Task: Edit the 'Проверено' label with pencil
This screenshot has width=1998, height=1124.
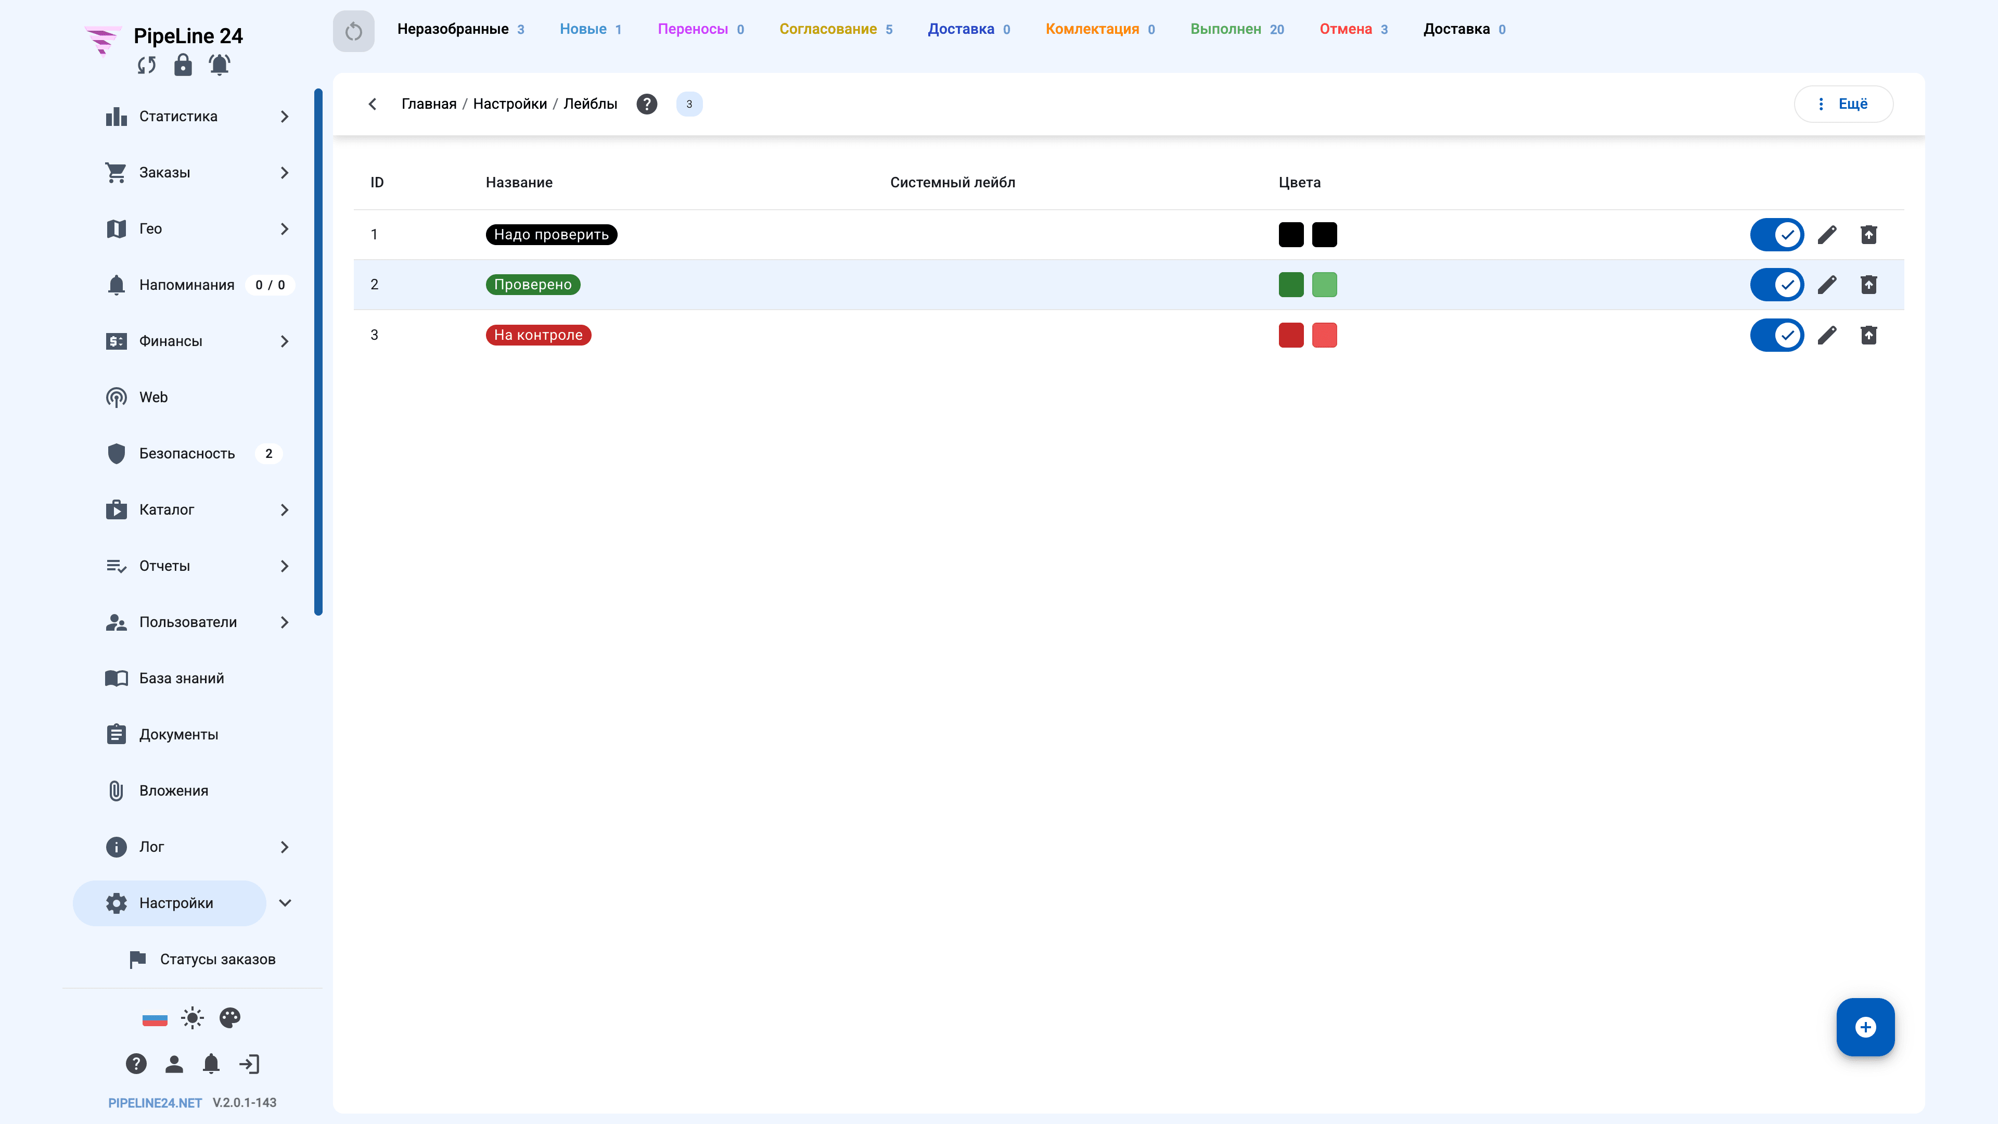Action: tap(1827, 285)
